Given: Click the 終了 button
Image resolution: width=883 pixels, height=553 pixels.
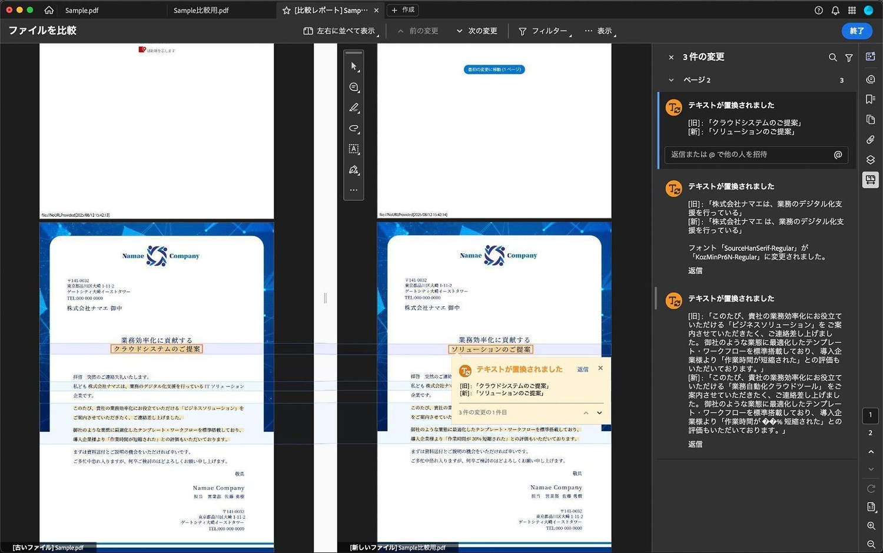Looking at the screenshot, I should click(857, 31).
